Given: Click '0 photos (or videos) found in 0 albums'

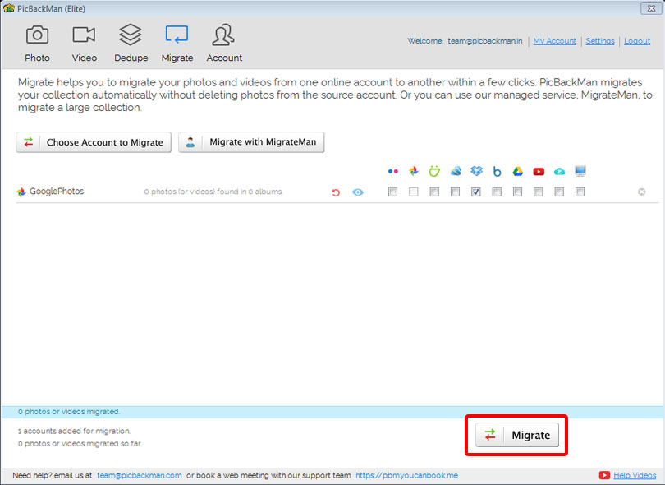Looking at the screenshot, I should point(213,192).
